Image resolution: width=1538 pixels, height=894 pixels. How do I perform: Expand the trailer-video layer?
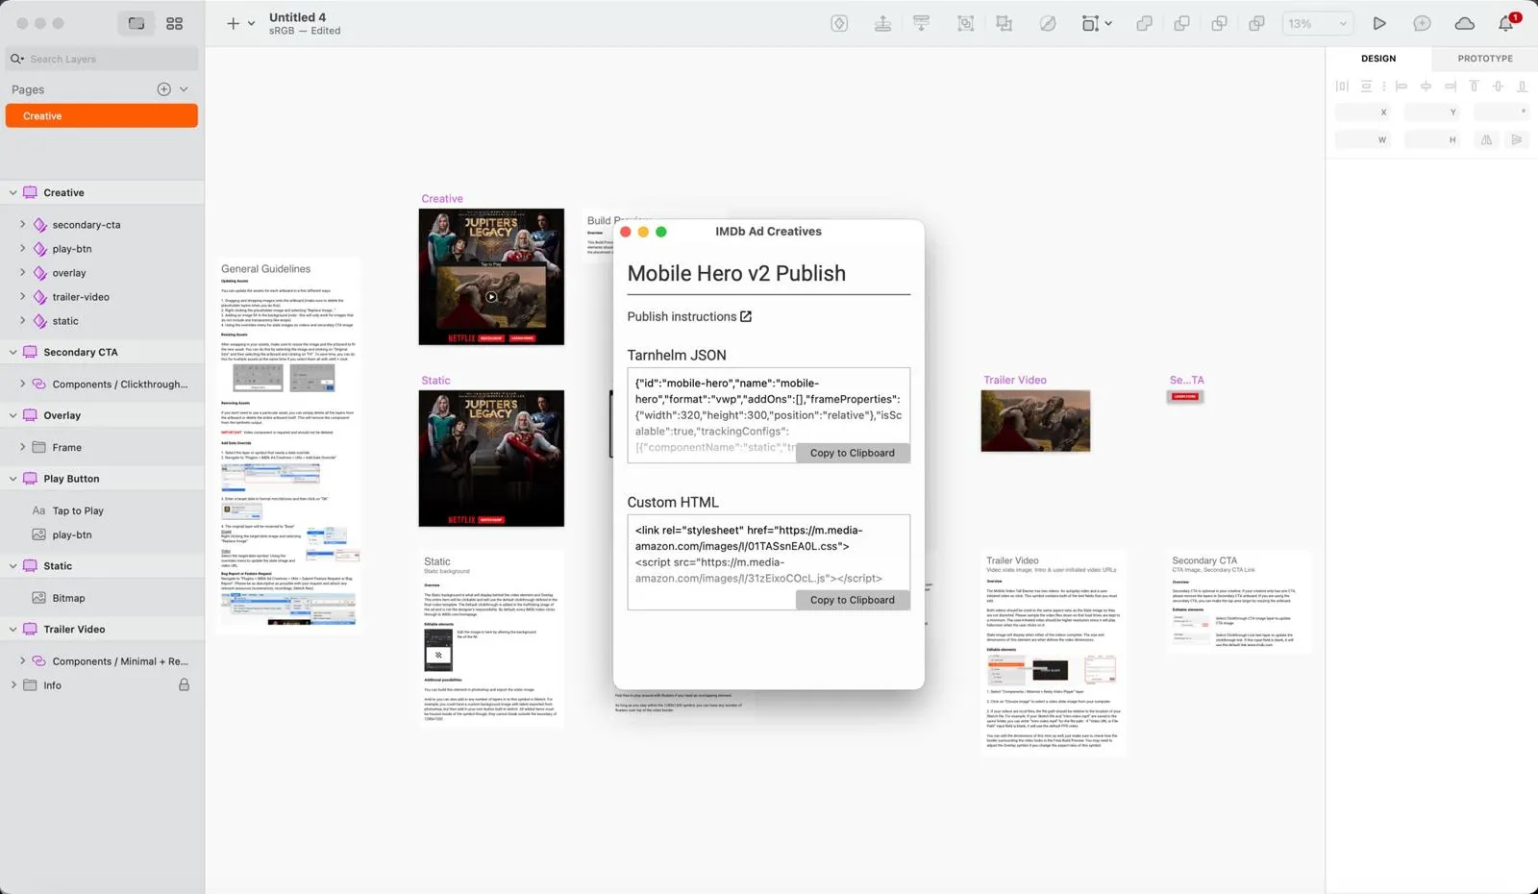pyautogui.click(x=22, y=296)
